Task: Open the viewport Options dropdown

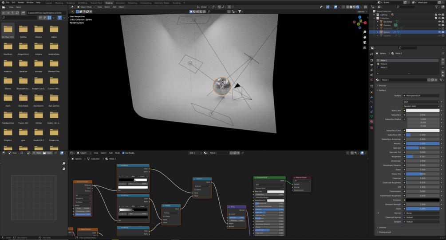Action: pos(362,12)
